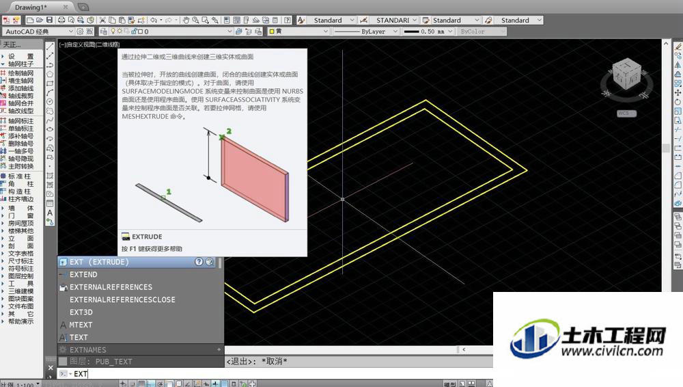Screen dimensions: 683x387
Task: Click the new tab button beside Drawing1
Action: click(83, 7)
